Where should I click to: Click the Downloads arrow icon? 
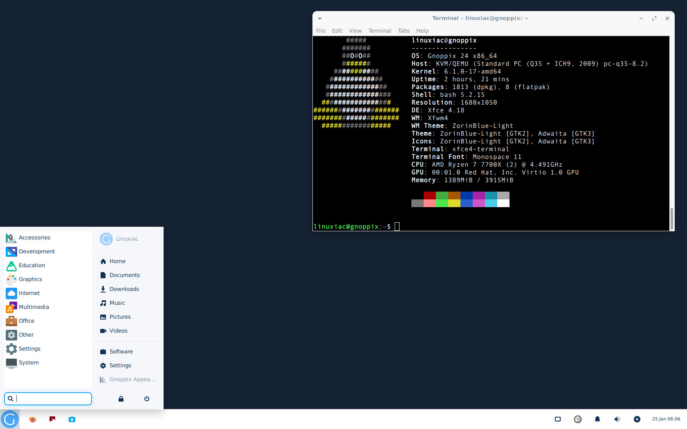point(103,289)
